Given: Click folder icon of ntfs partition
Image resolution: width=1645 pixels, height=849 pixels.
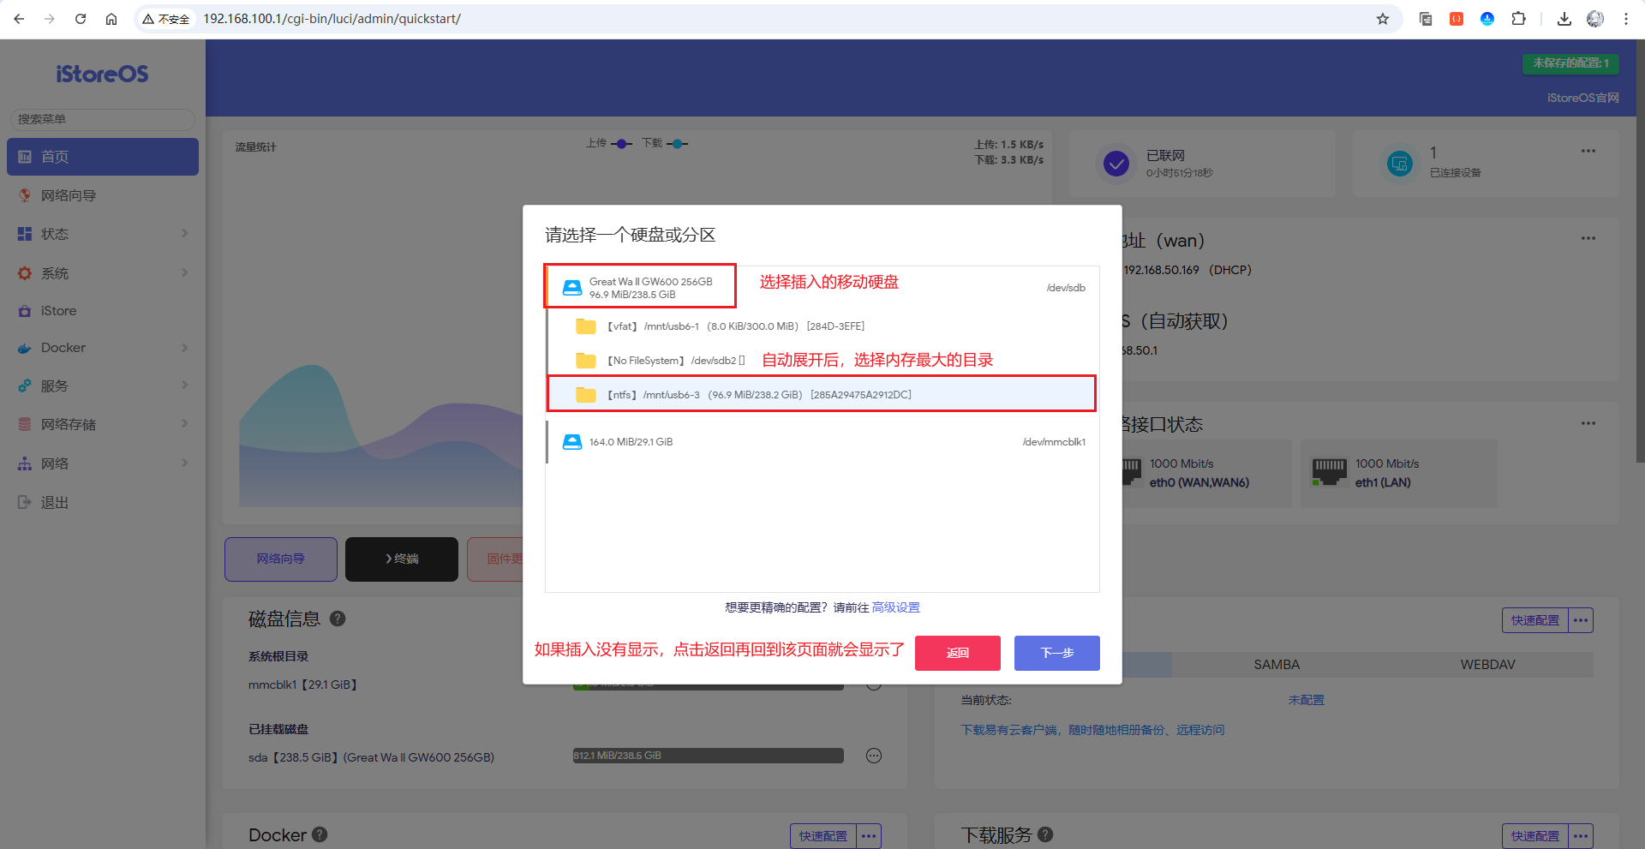Looking at the screenshot, I should pyautogui.click(x=586, y=395).
